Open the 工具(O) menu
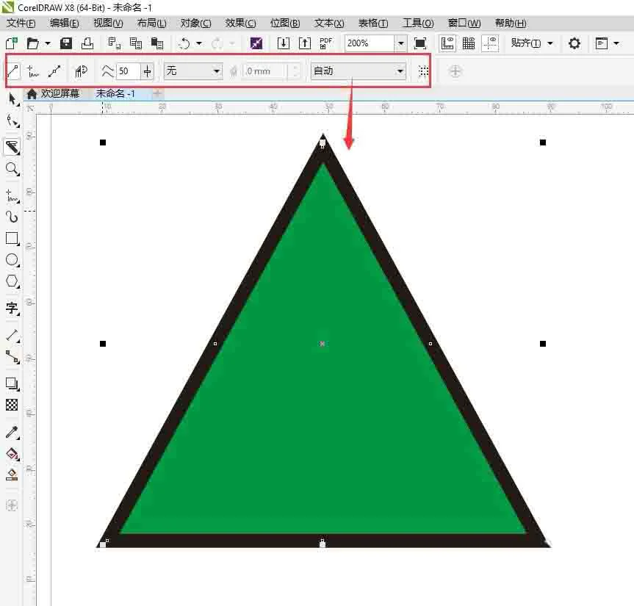Image resolution: width=634 pixels, height=606 pixels. click(418, 24)
